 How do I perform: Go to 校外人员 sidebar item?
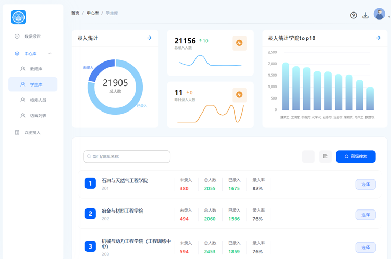38,100
